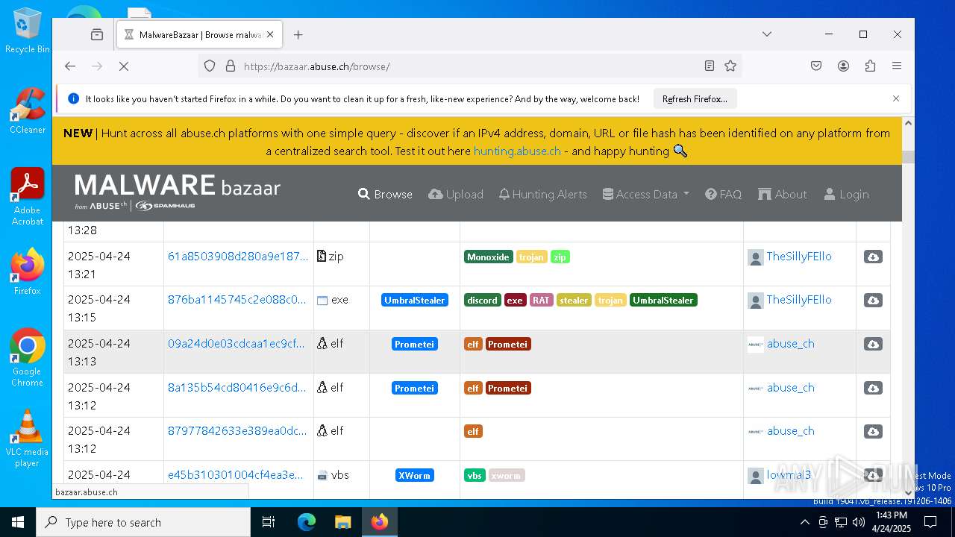The height and width of the screenshot is (537, 955).
Task: Click Prometei signature badge in 8a135b54 row
Action: coord(414,388)
